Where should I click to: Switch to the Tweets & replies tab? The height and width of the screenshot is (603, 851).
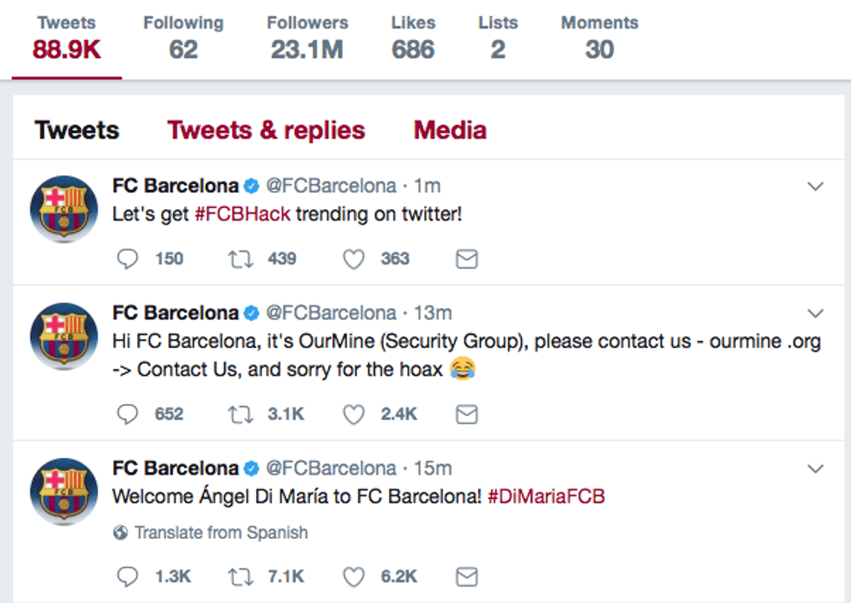click(x=267, y=129)
